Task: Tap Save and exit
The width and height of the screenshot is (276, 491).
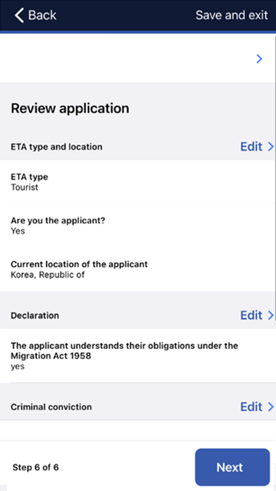Action: tap(231, 15)
